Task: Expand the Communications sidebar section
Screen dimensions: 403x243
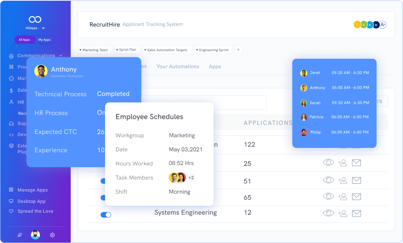Action: [x=61, y=55]
